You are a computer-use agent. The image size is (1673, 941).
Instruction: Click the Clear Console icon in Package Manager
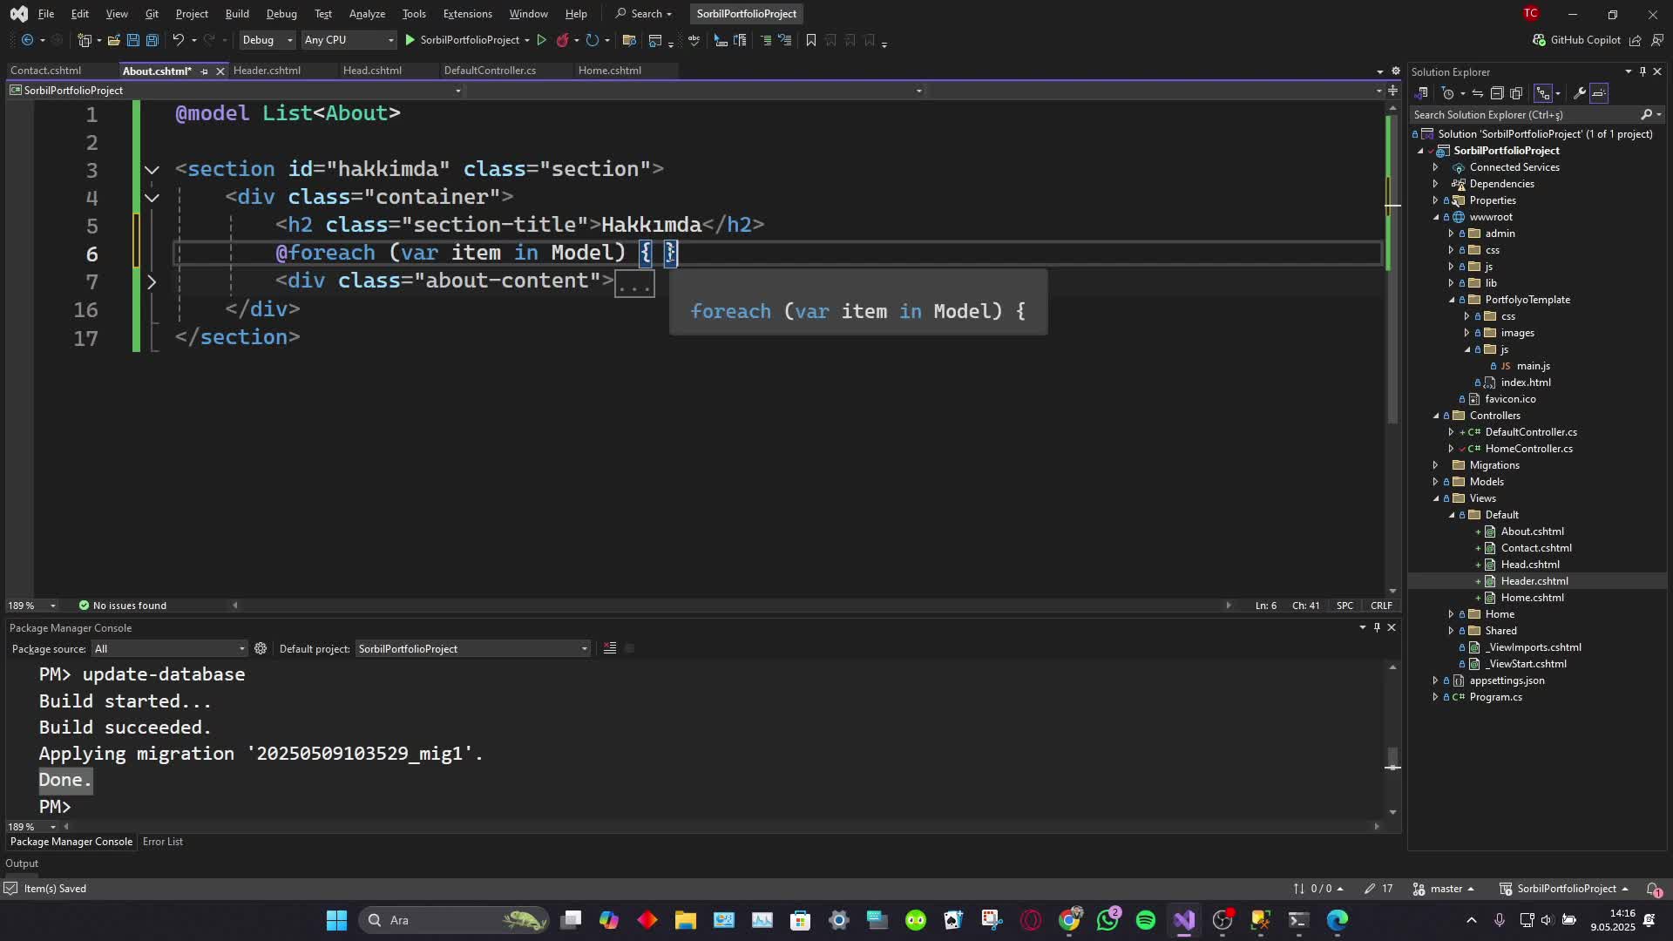pyautogui.click(x=610, y=648)
